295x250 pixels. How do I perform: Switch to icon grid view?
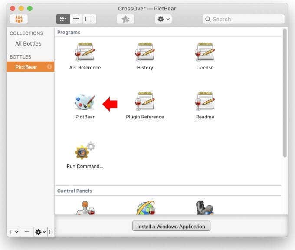[x=63, y=19]
